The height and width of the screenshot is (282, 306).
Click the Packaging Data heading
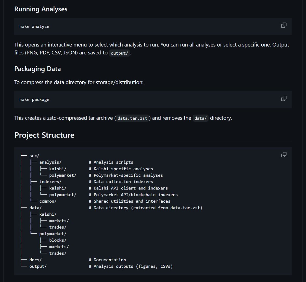37,69
